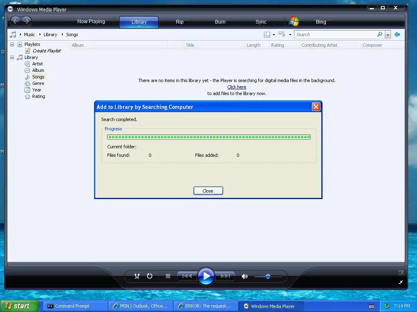Click Create Playlist item
This screenshot has width=417, height=312.
(46, 51)
